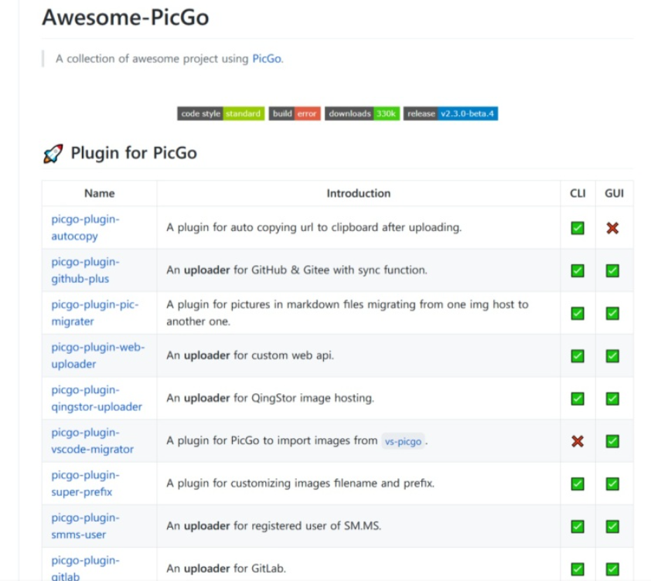Click the build error badge
The image size is (651, 581).
coord(295,114)
